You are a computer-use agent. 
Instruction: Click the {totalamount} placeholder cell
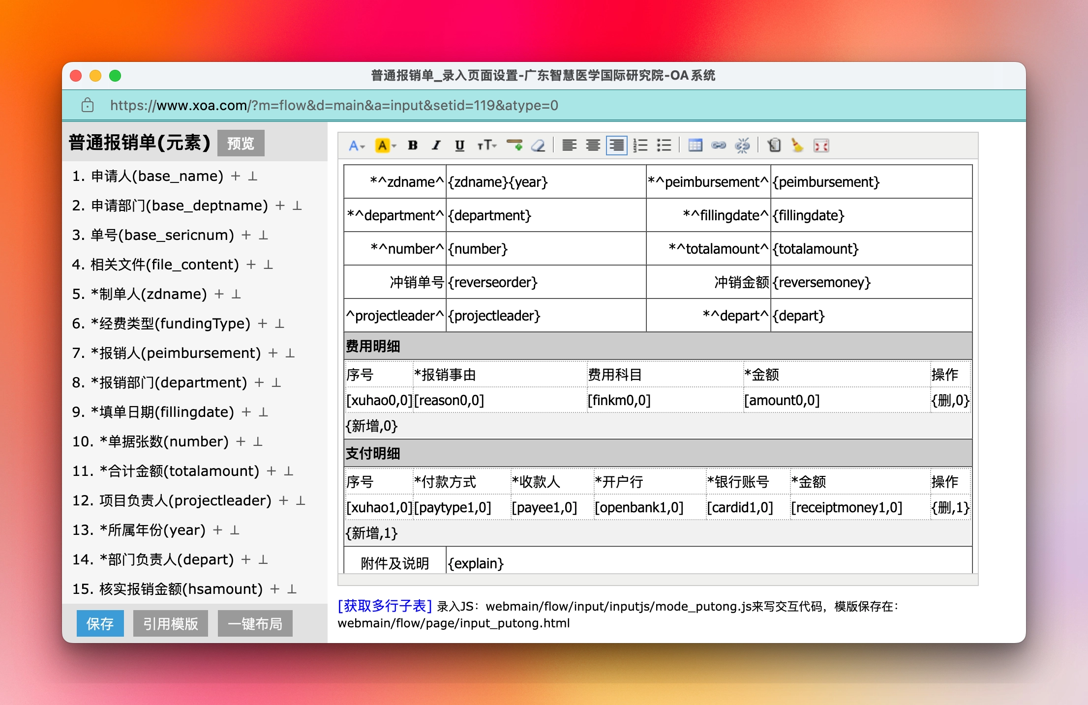tap(872, 249)
